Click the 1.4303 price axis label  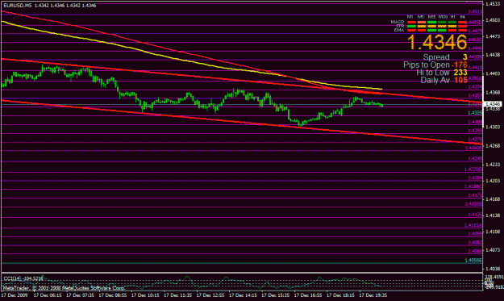(x=492, y=127)
